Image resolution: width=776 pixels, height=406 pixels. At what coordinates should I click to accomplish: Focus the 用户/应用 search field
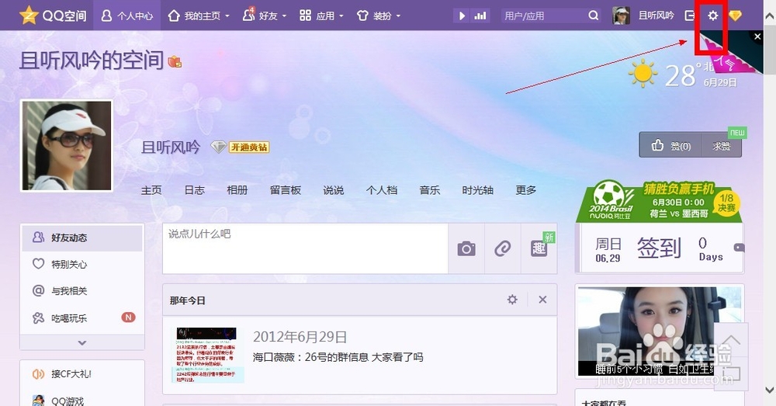pos(543,16)
